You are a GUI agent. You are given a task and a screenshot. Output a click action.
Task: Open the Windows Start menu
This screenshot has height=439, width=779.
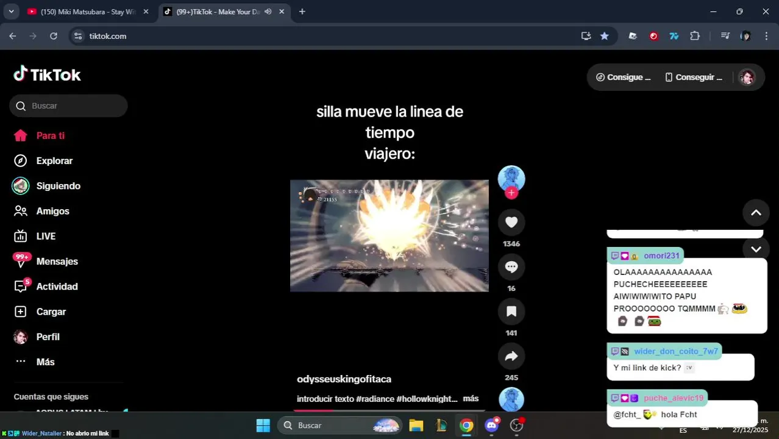(x=263, y=426)
